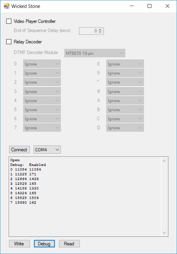Screen dimensions: 177x254
Task: Open the dropdown for digit 8
Action: 125,64
